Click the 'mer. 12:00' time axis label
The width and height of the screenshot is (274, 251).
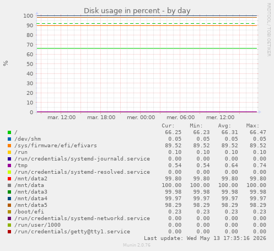(221, 118)
